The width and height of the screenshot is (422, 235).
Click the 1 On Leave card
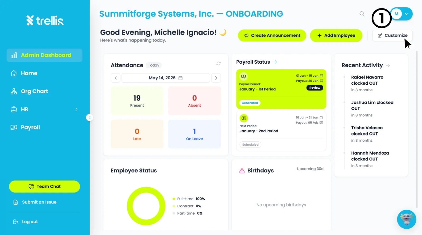tap(194, 134)
